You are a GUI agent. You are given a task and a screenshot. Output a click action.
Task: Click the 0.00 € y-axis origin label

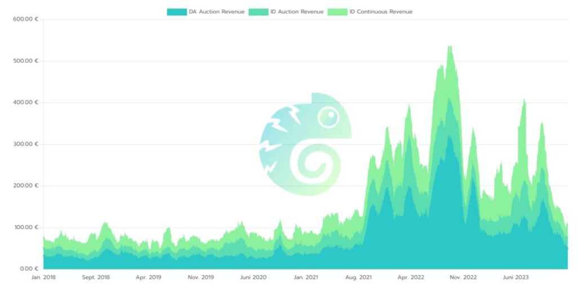pos(26,268)
